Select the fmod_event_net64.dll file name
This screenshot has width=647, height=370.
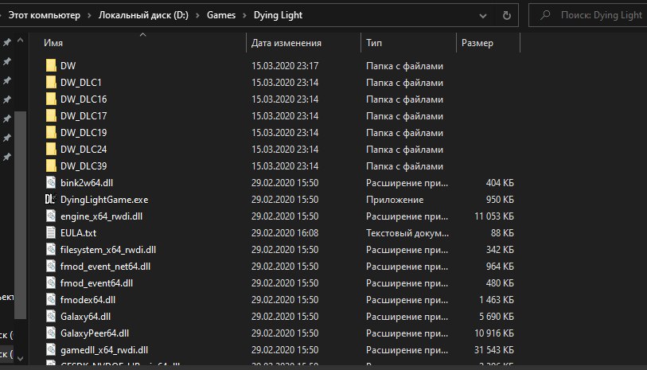click(x=105, y=267)
